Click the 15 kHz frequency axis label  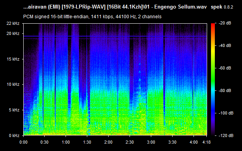coord(13,59)
